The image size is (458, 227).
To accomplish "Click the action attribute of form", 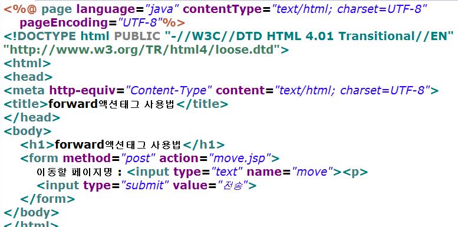I will point(179,158).
